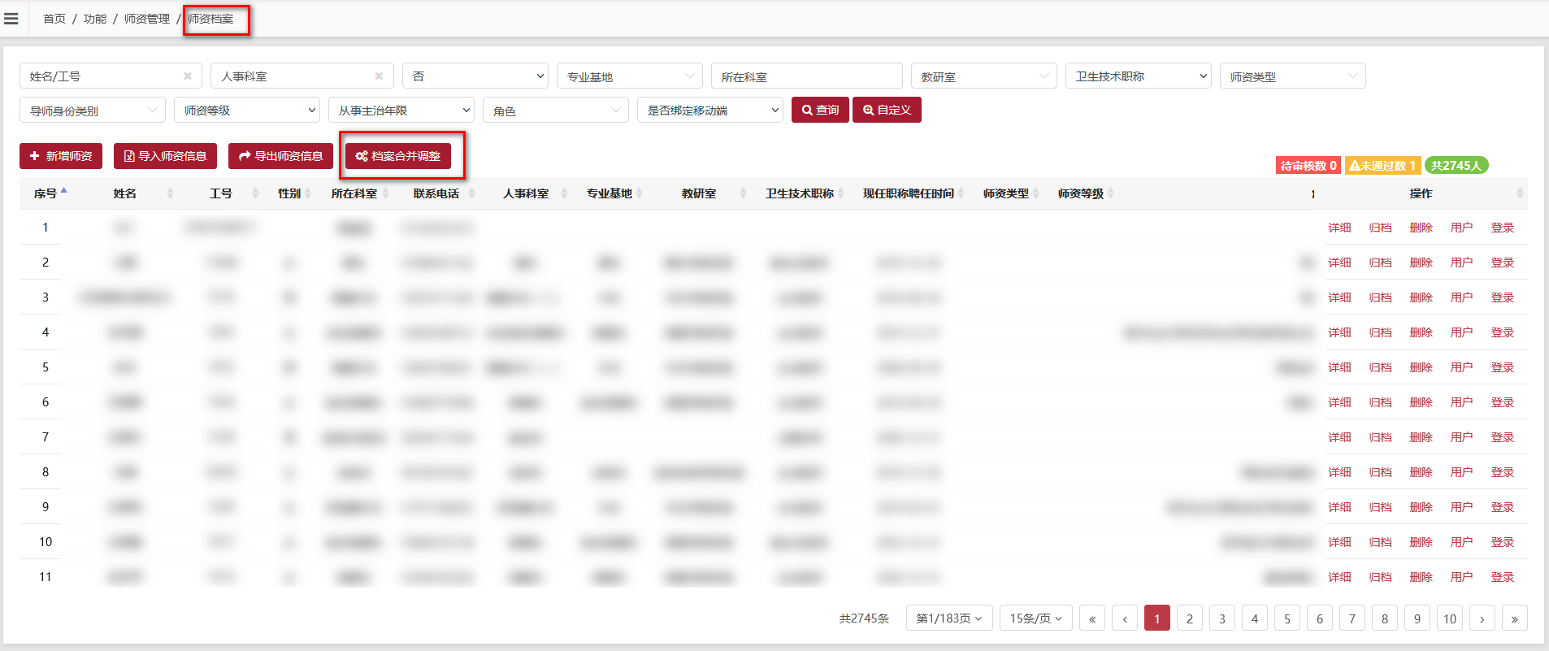Click 用户 link for row 9
This screenshot has width=1549, height=651.
click(1461, 507)
